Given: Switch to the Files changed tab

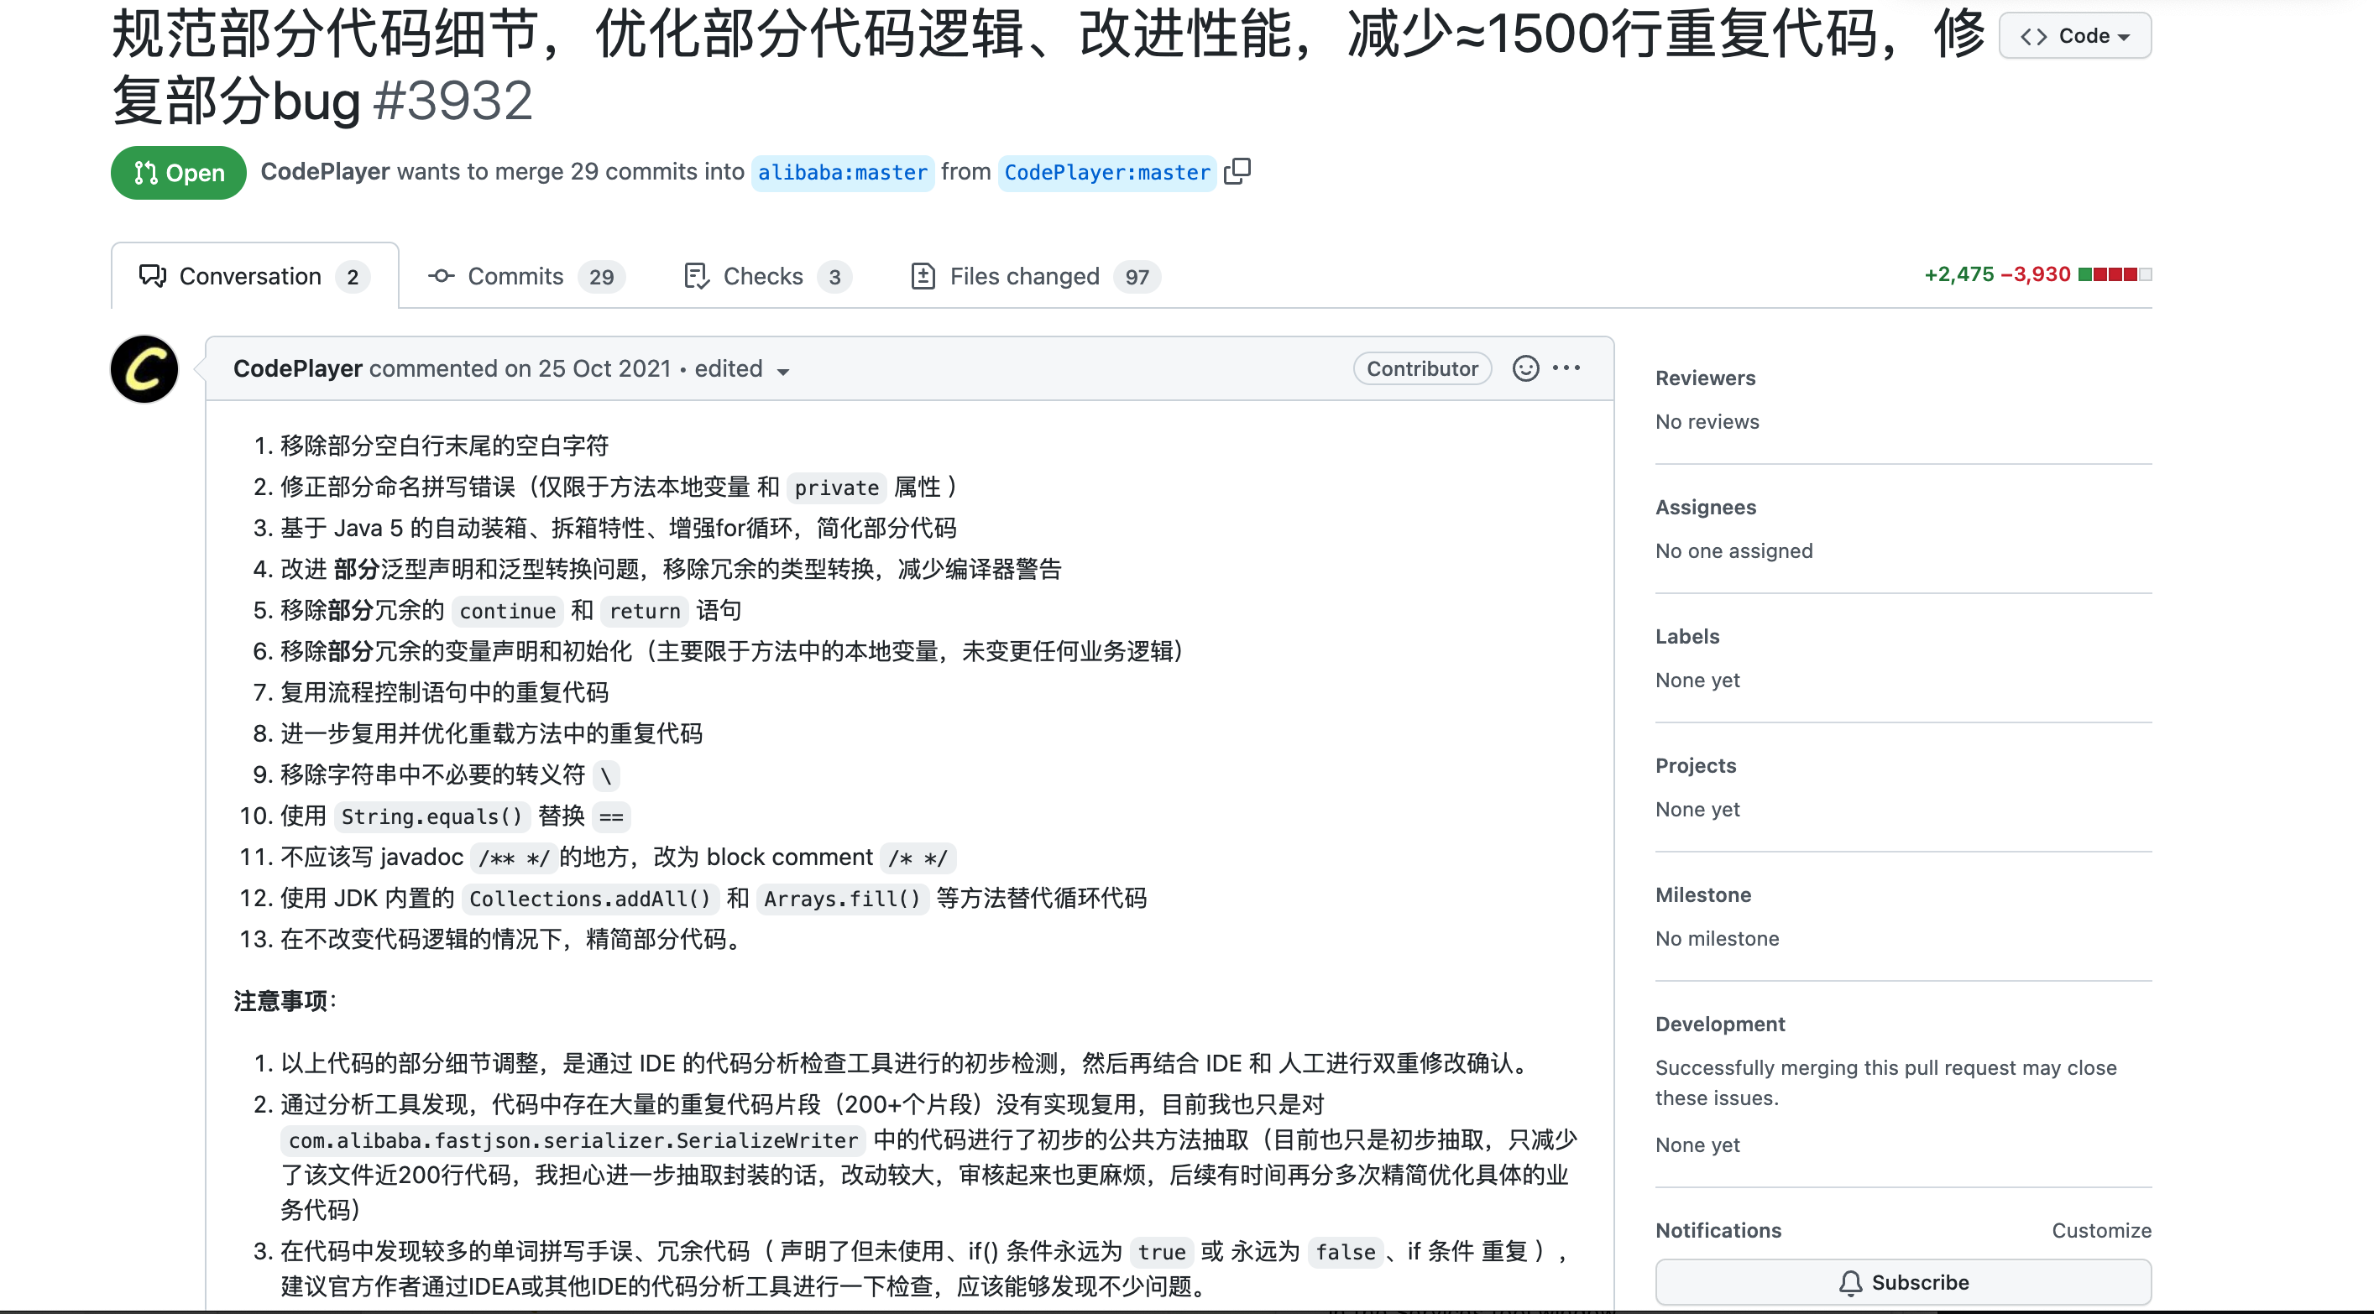Looking at the screenshot, I should pyautogui.click(x=1024, y=275).
